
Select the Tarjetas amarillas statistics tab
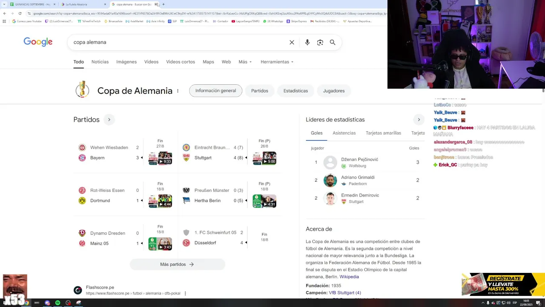coord(383,133)
